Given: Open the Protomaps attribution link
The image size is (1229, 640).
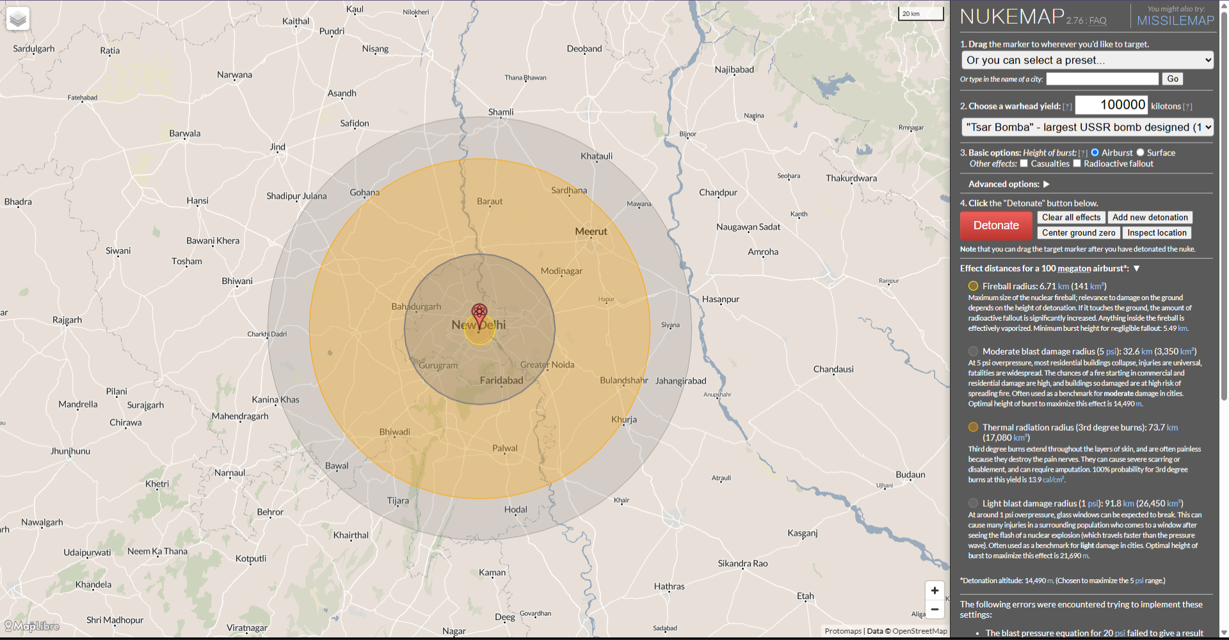Looking at the screenshot, I should pyautogui.click(x=843, y=631).
